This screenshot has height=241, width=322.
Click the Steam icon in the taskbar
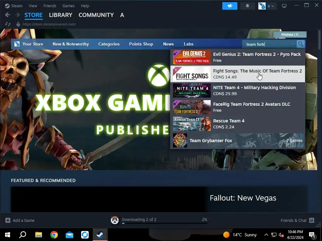tap(100, 235)
